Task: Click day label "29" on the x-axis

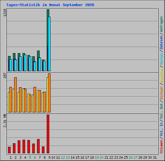Action: 145,157
